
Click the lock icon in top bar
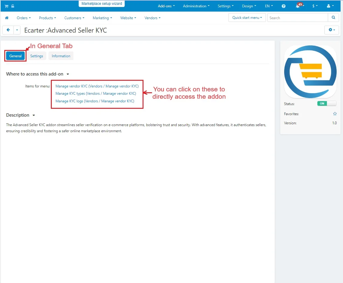(12, 6)
